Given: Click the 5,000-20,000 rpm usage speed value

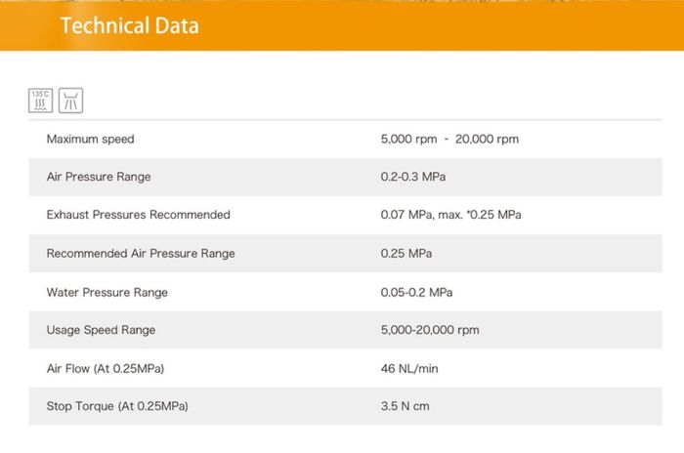Looking at the screenshot, I should (x=430, y=330).
